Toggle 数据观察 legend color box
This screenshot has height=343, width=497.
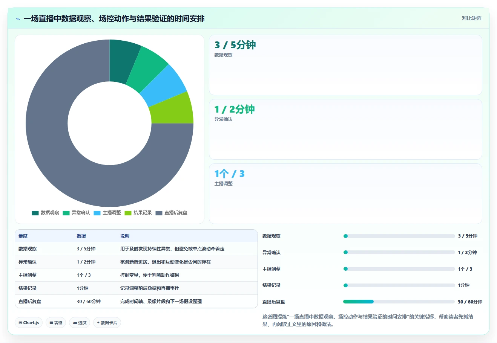point(35,213)
